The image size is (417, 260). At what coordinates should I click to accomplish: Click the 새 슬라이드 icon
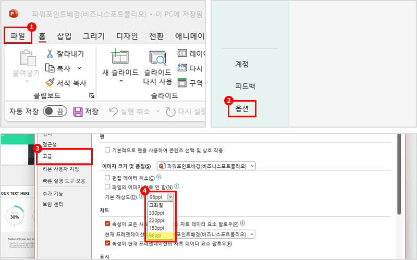(120, 56)
